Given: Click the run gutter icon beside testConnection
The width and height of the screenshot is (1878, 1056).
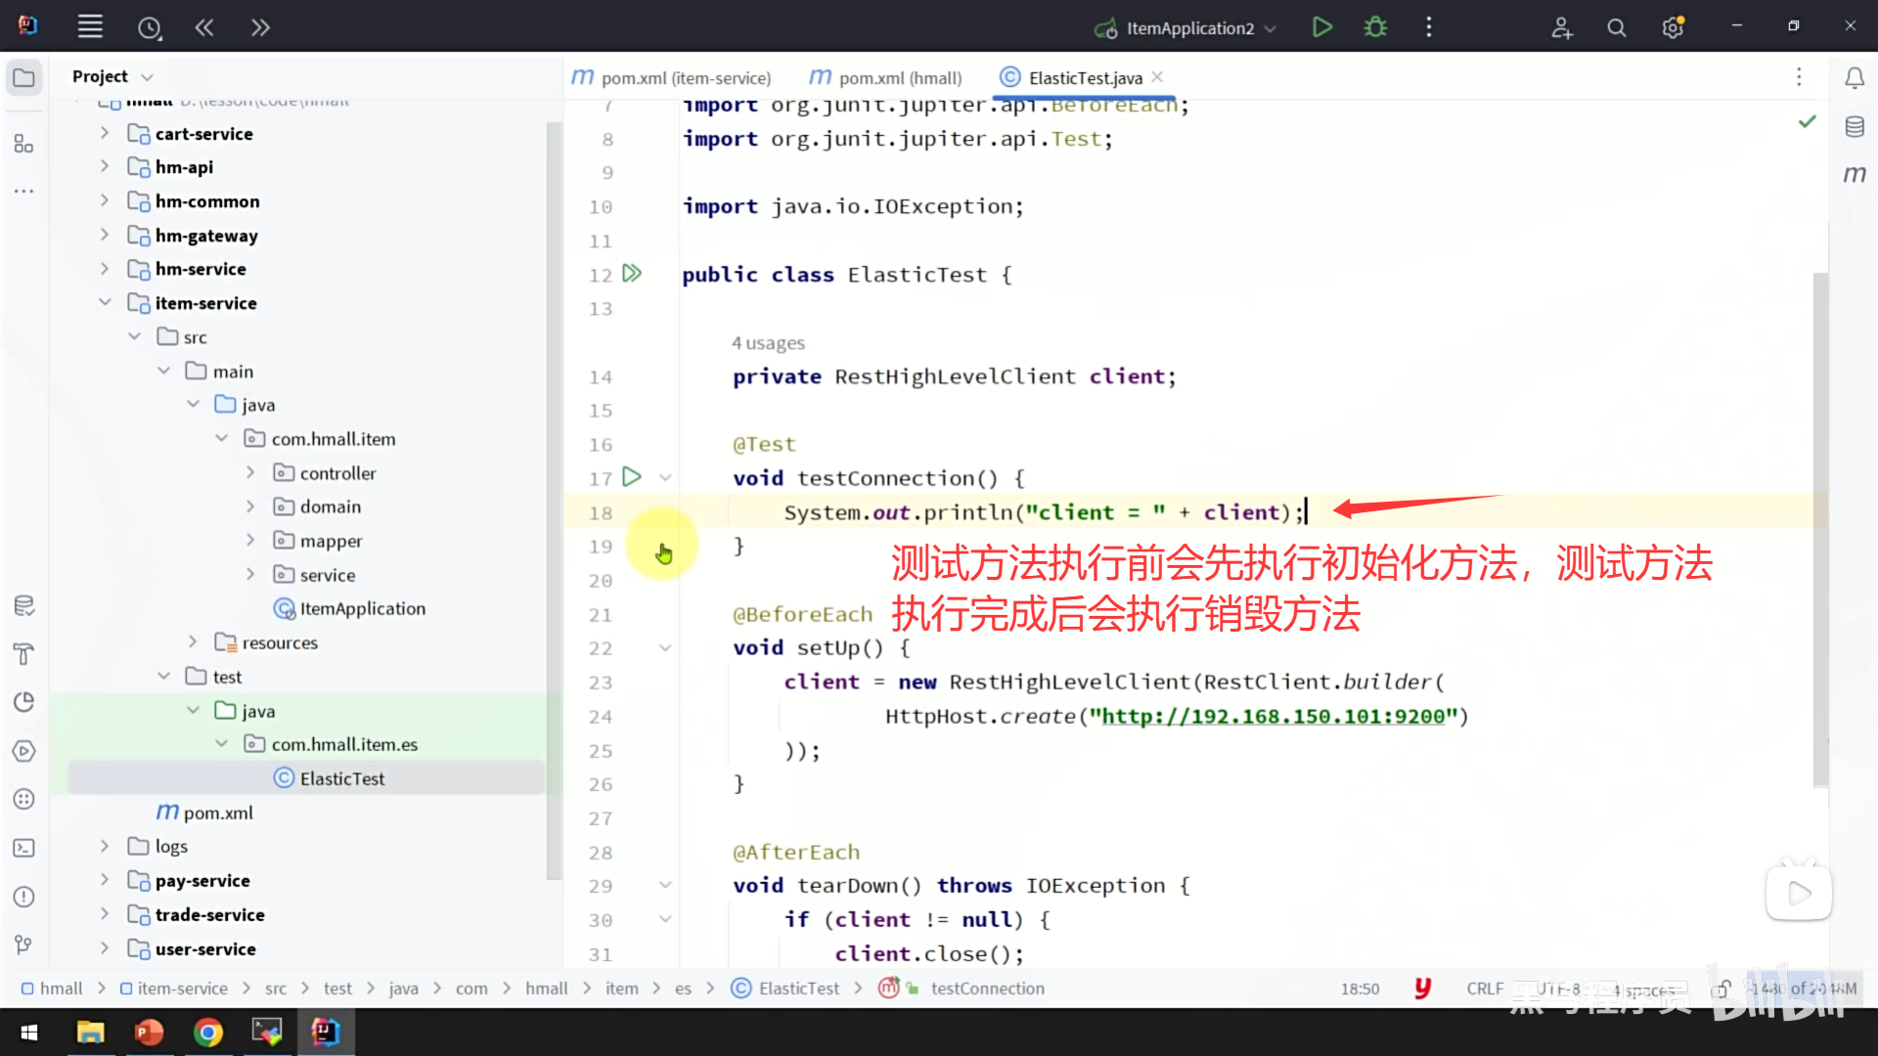Looking at the screenshot, I should pyautogui.click(x=632, y=477).
